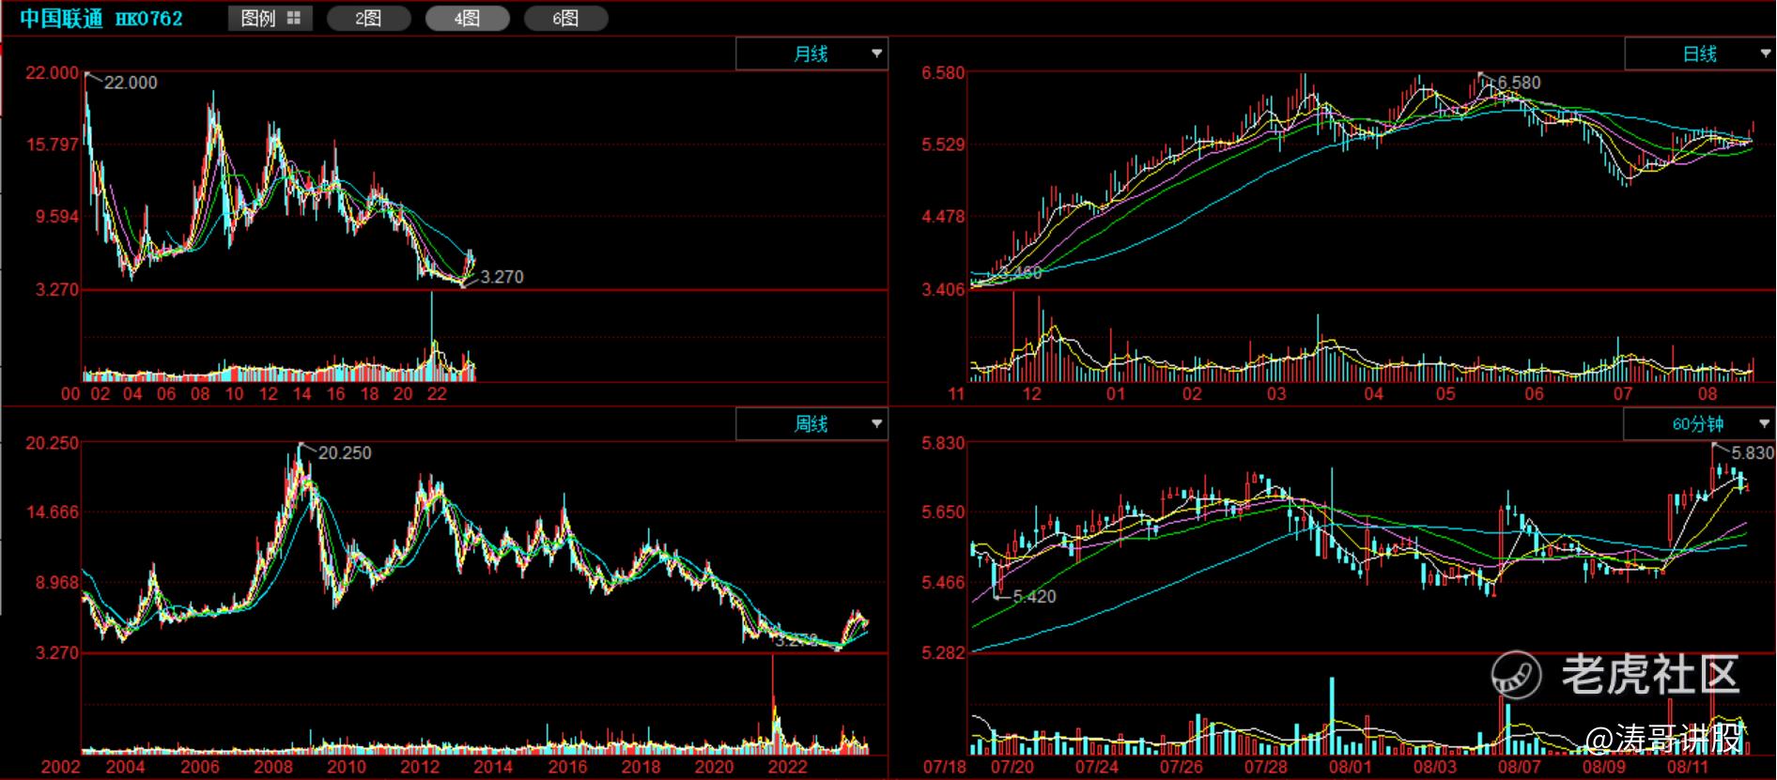The image size is (1777, 780).
Task: Click the 08/01 date axis label
Action: pos(1351,767)
